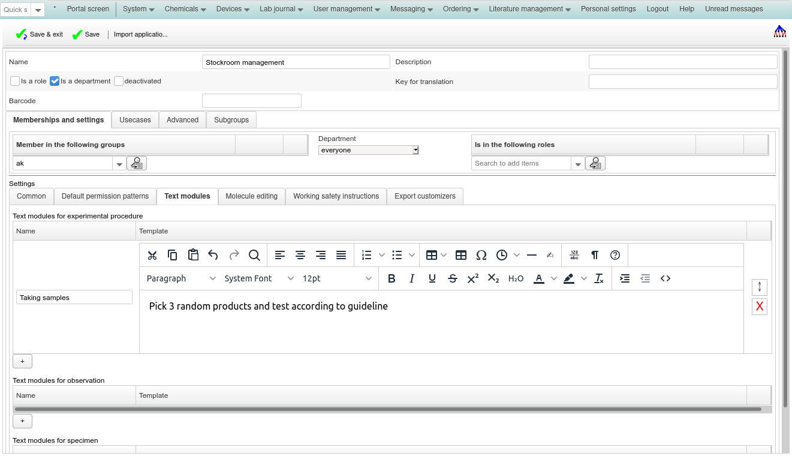The image size is (792, 456).
Task: Tick the 'deactivated' checkbox
Action: coord(119,81)
